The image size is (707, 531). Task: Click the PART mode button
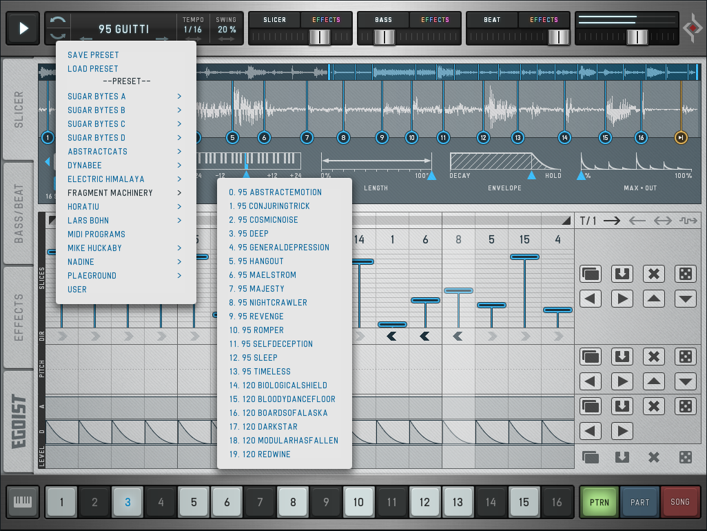639,502
